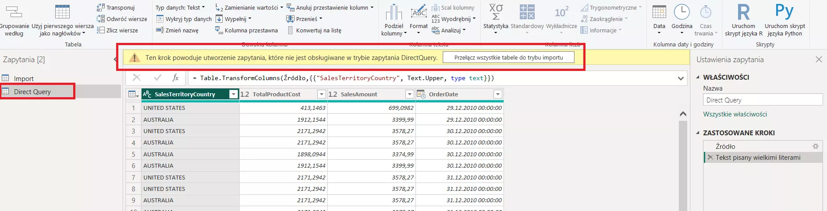Image resolution: width=827 pixels, height=211 pixels.
Task: Select the Import query
Action: pyautogui.click(x=24, y=78)
